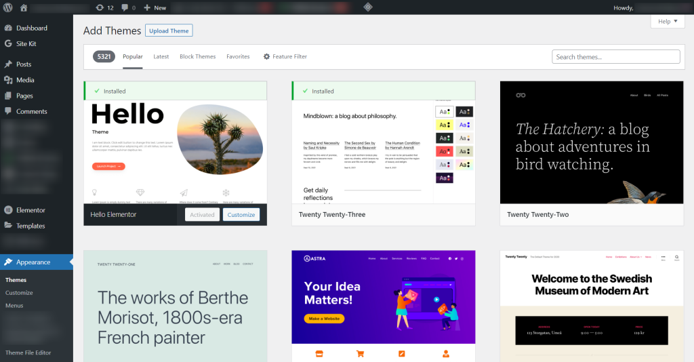The width and height of the screenshot is (694, 362).
Task: Click the red Aa style swatch
Action: click(445, 151)
